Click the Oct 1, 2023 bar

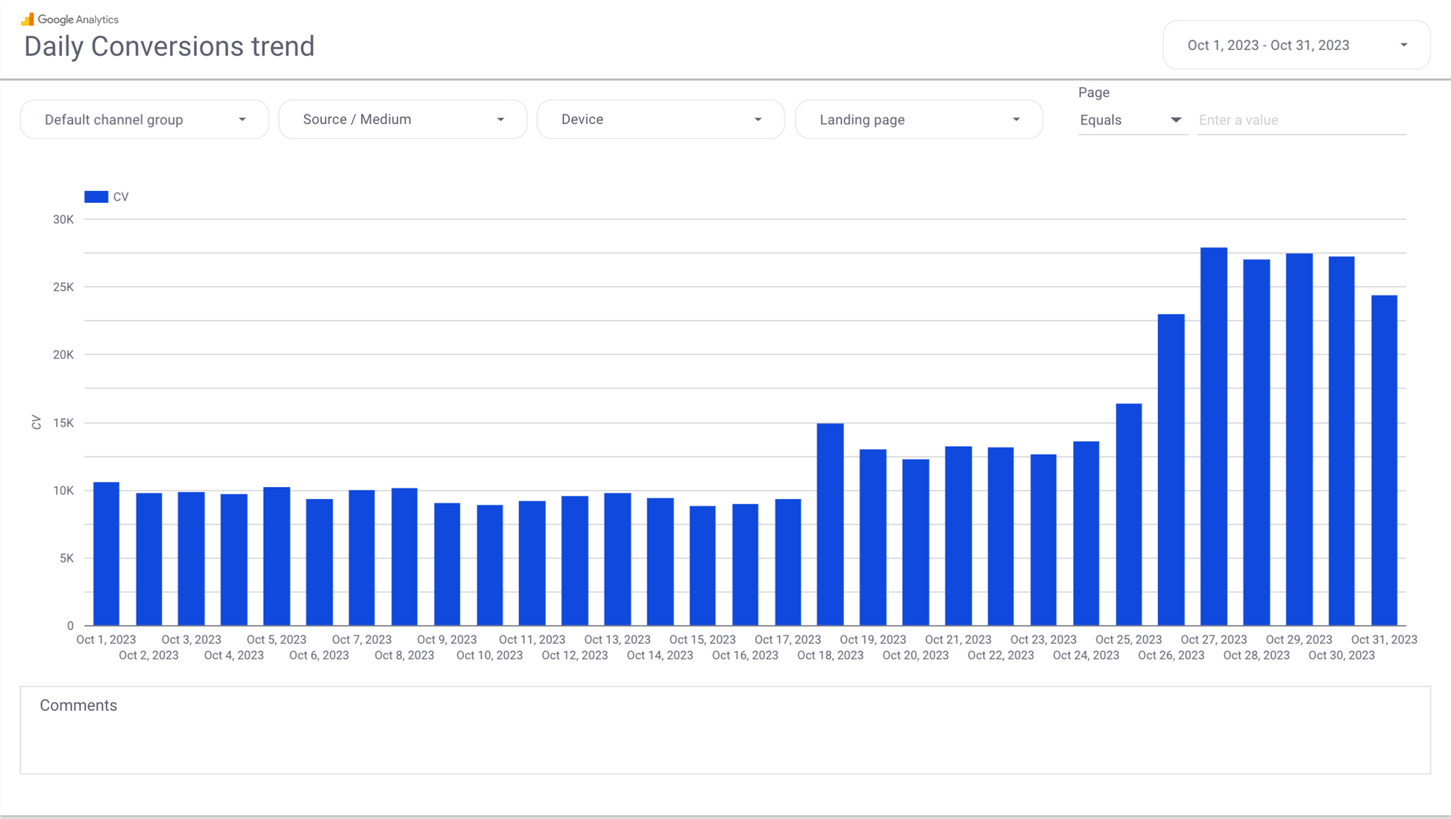click(x=106, y=553)
